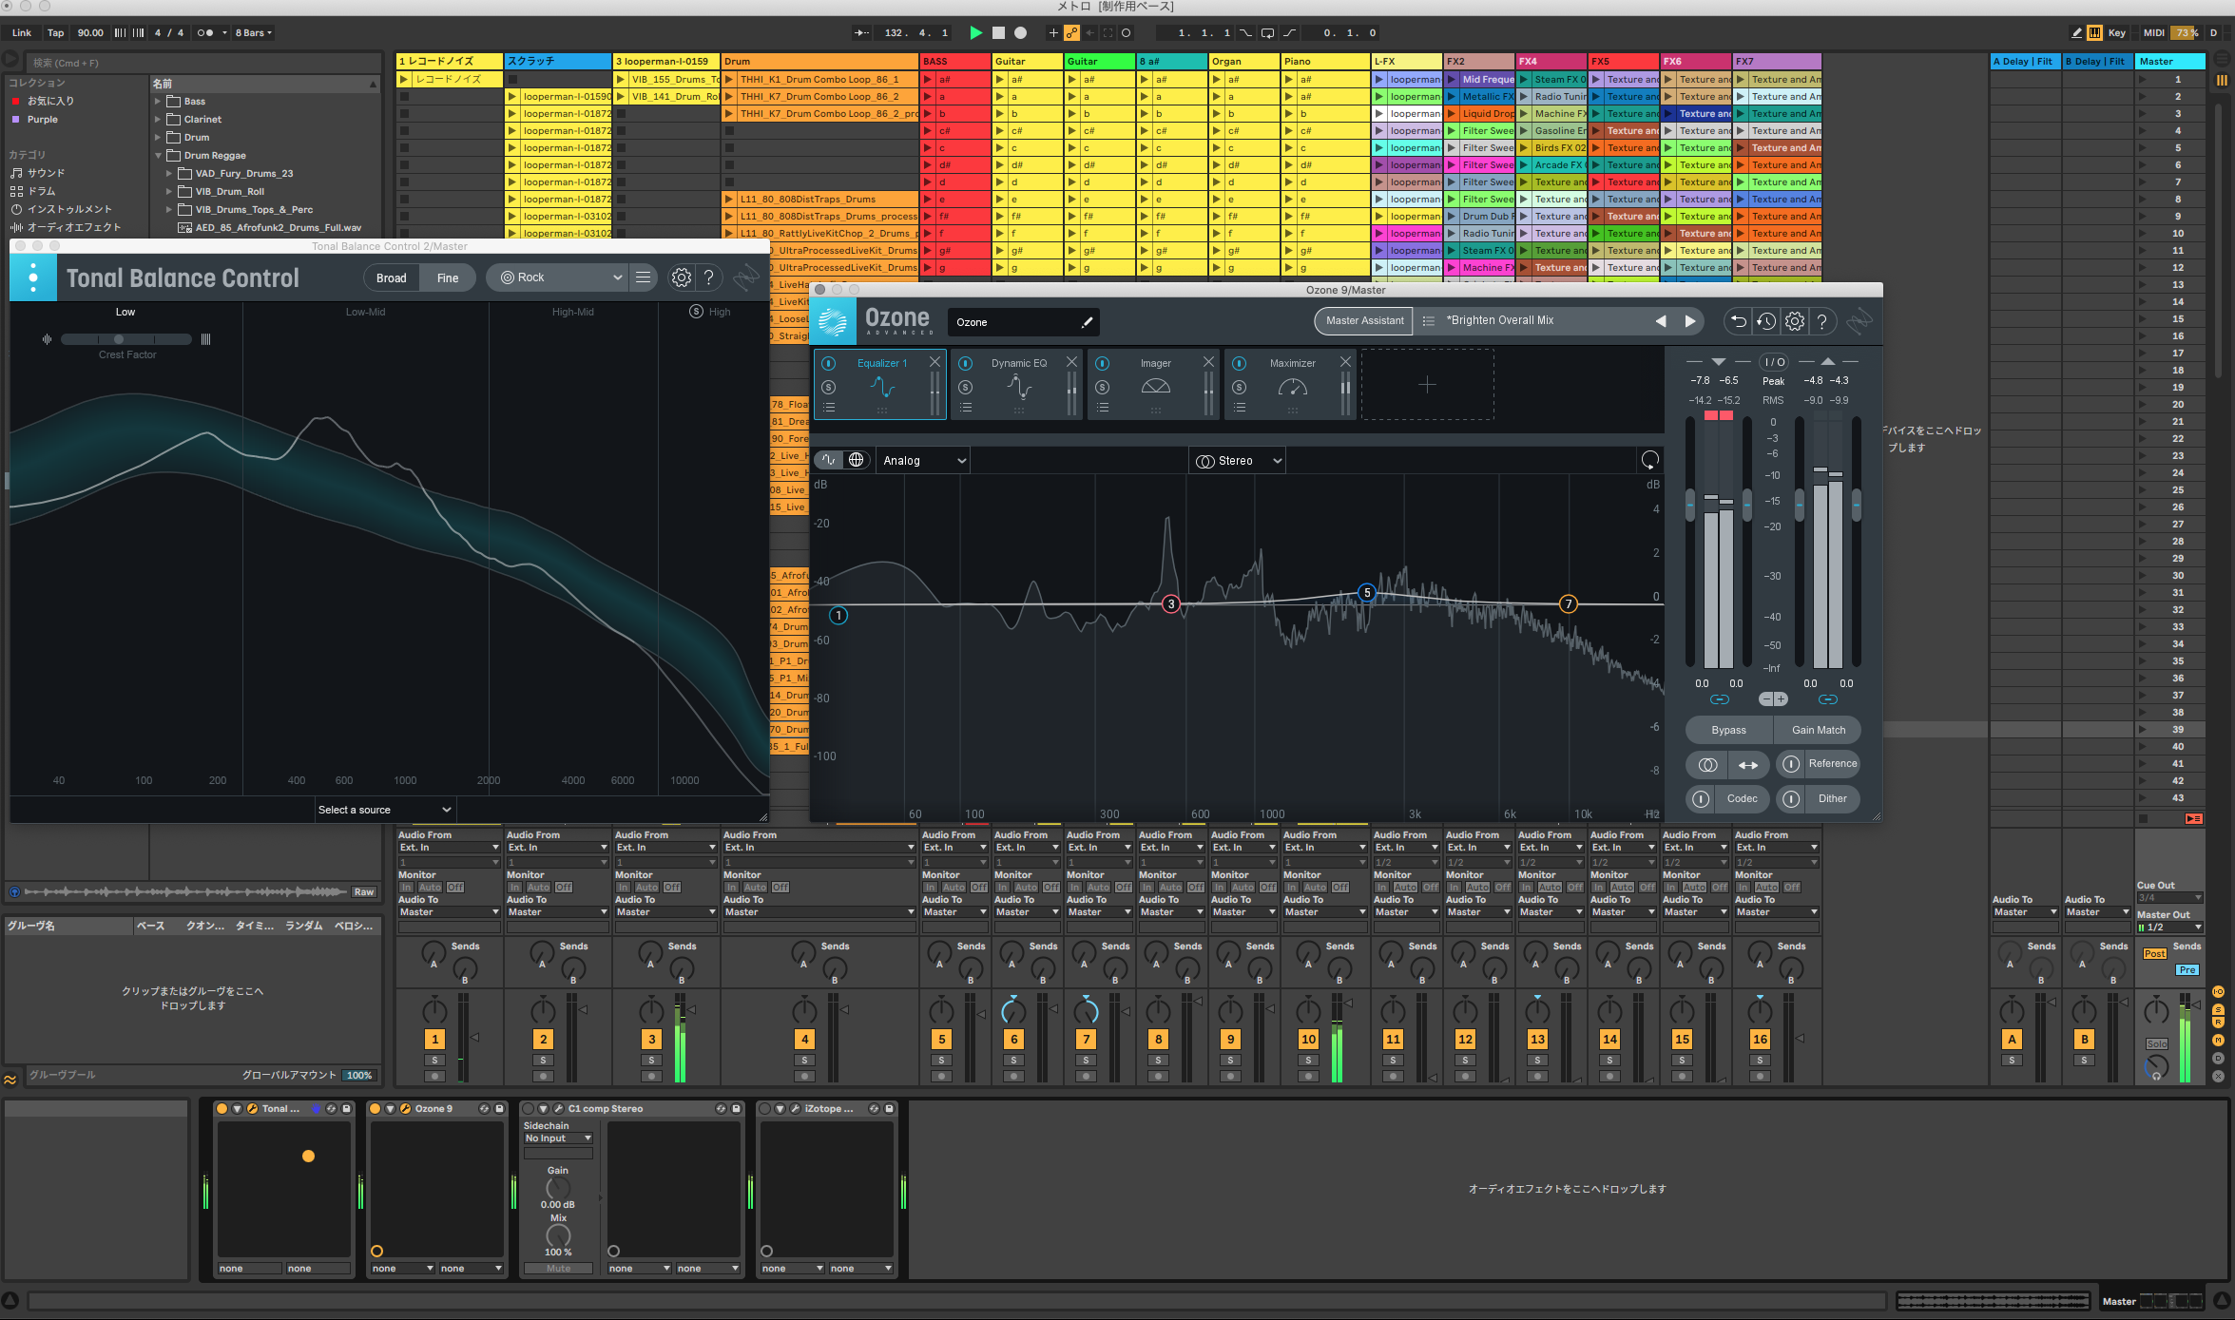Go to previous Ozone preset

pyautogui.click(x=1661, y=321)
